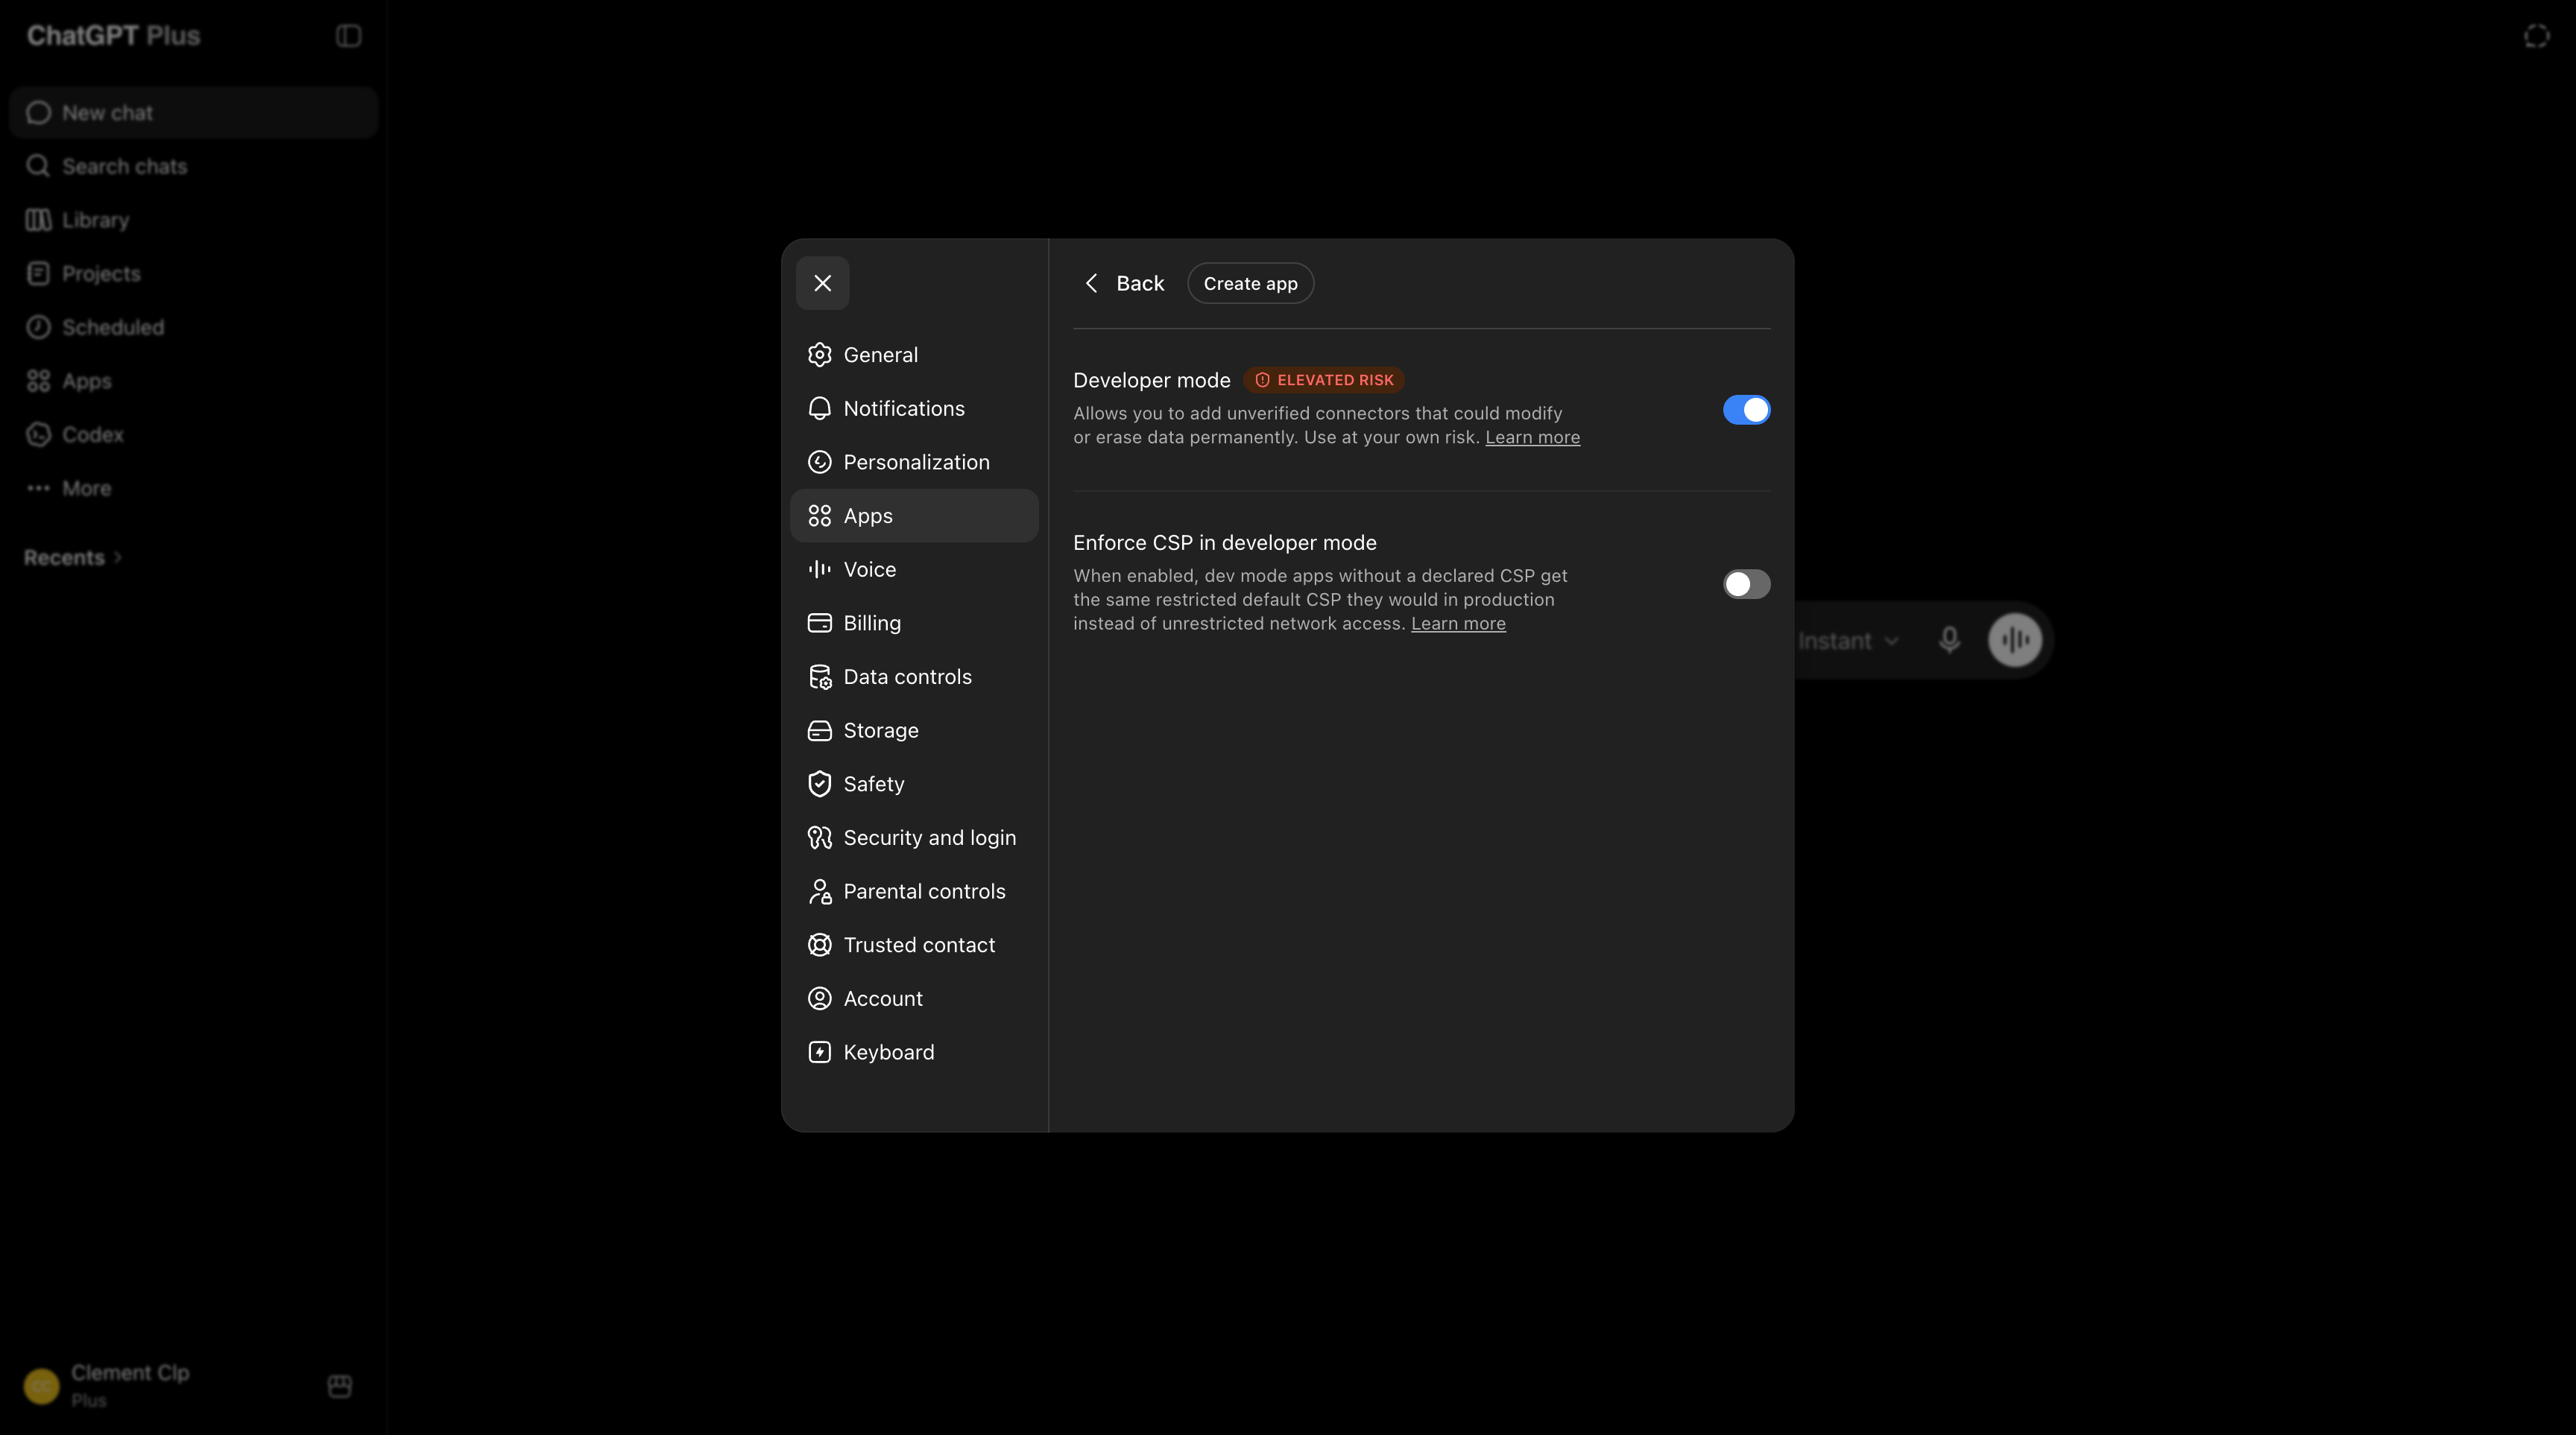Start a New chat from sidebar
2576x1435 pixels.
tap(193, 113)
